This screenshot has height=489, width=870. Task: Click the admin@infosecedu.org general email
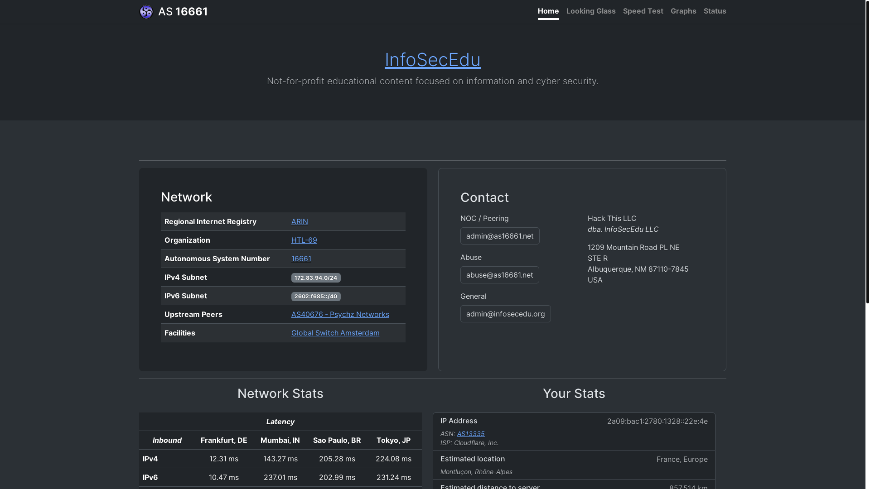(x=506, y=314)
